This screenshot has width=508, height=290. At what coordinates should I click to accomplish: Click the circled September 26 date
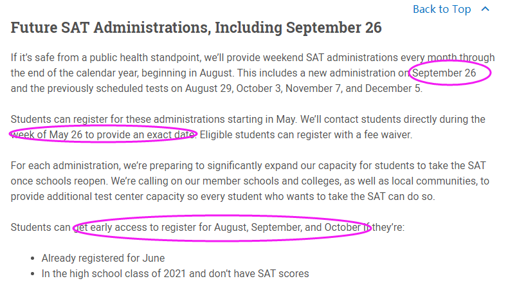pos(444,73)
